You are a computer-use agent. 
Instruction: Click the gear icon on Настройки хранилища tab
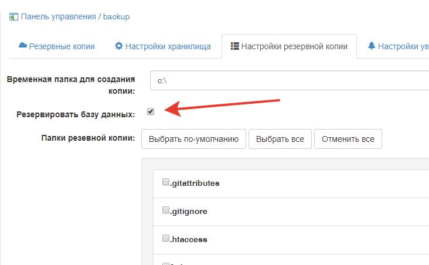tap(119, 46)
